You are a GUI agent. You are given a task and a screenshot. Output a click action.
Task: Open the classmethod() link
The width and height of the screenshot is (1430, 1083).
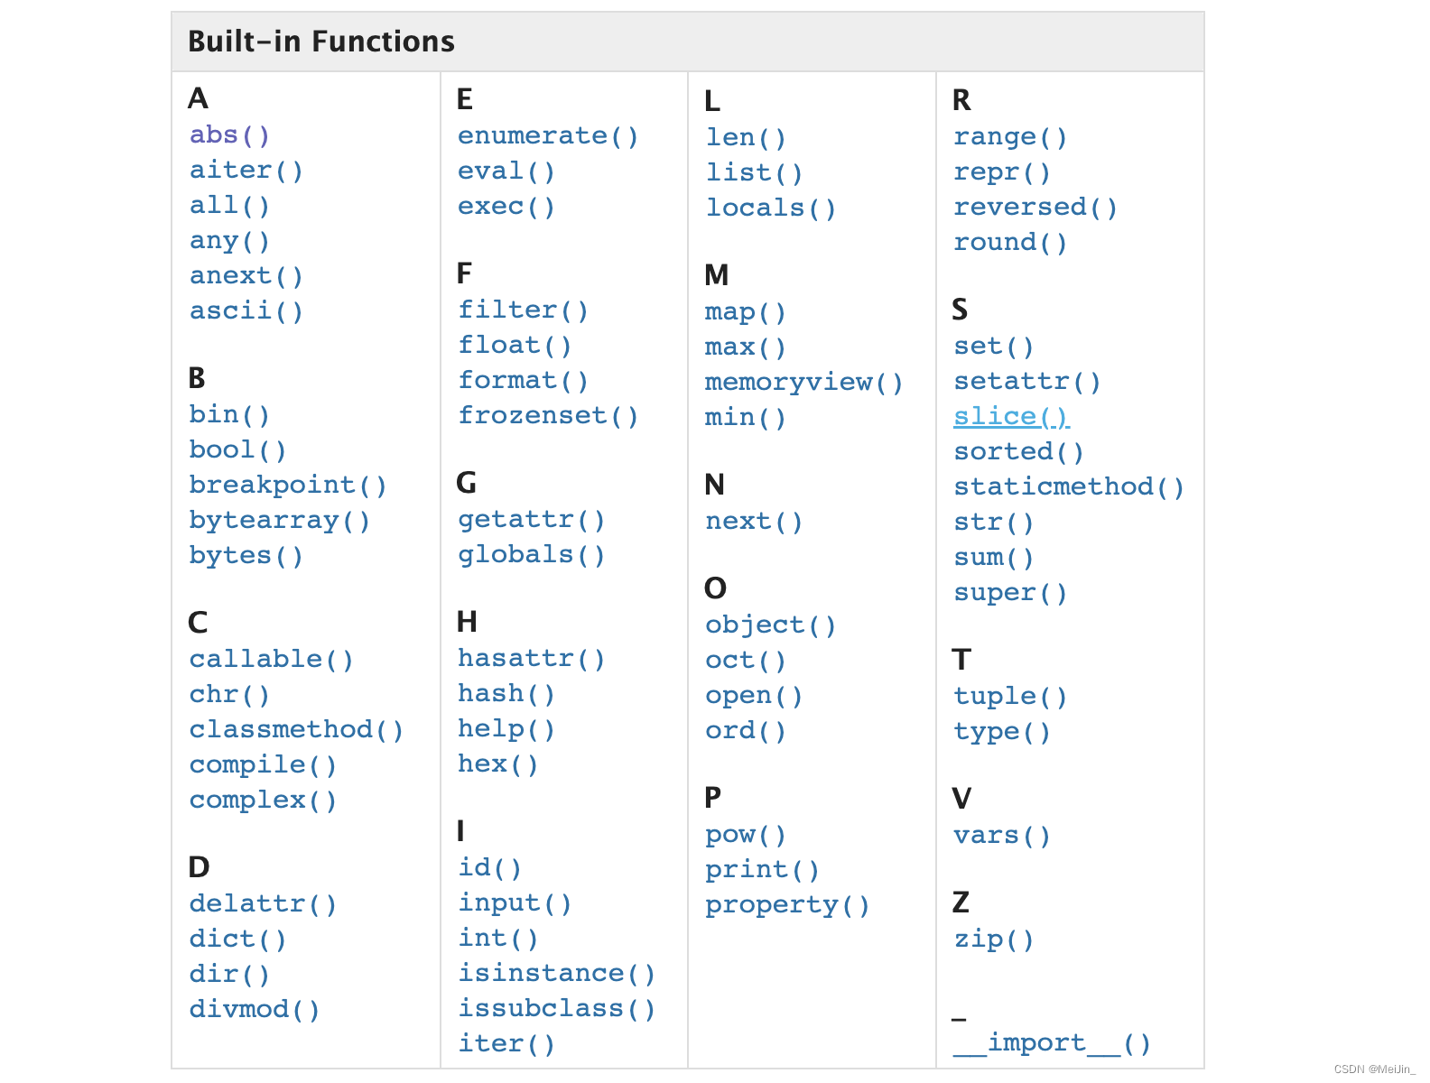pos(295,730)
